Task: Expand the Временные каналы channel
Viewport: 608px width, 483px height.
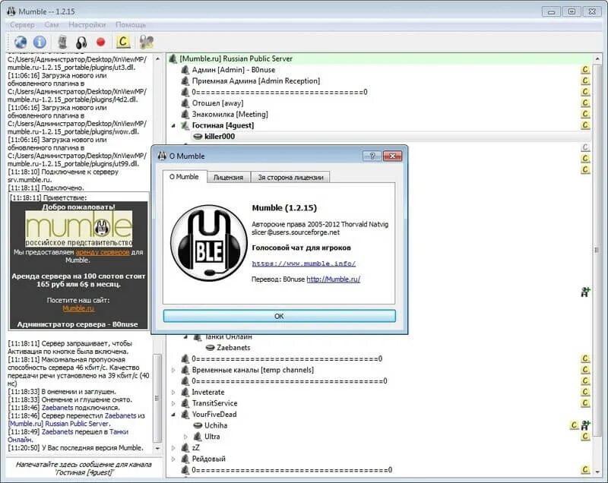Action: 173,370
